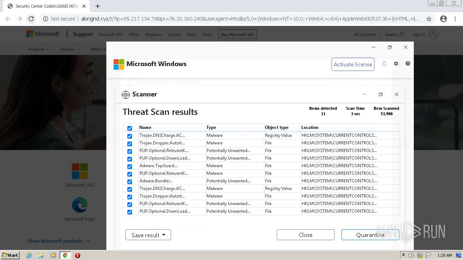Open the Microsoft Edge tile icon
The height and width of the screenshot is (260, 463).
[x=80, y=205]
